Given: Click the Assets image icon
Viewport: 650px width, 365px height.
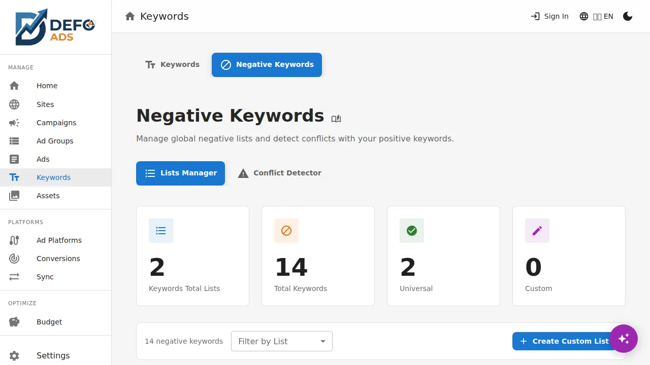Looking at the screenshot, I should coord(14,196).
